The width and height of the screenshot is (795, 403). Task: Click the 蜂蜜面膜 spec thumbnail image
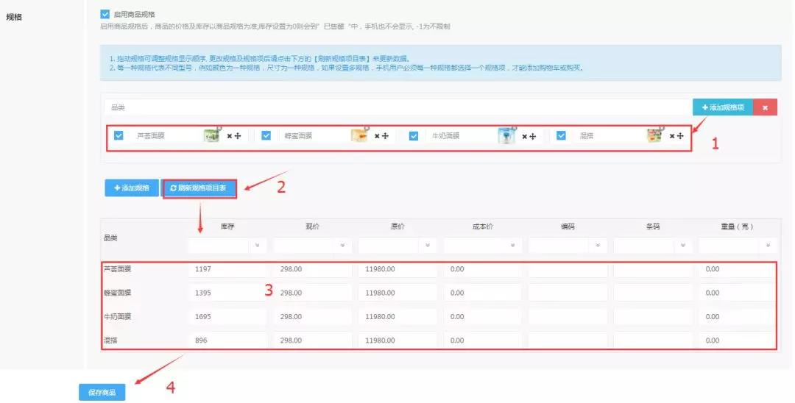359,136
